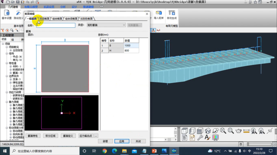Click the kN.M units document icon

pos(192,137)
